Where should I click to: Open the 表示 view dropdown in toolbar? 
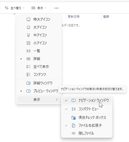pyautogui.click(x=39, y=8)
